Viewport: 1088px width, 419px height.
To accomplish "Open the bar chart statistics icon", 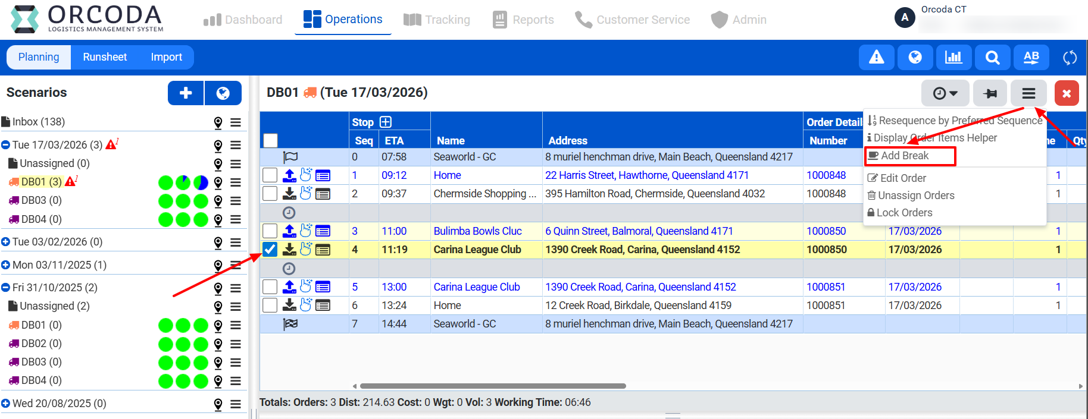I will [953, 58].
